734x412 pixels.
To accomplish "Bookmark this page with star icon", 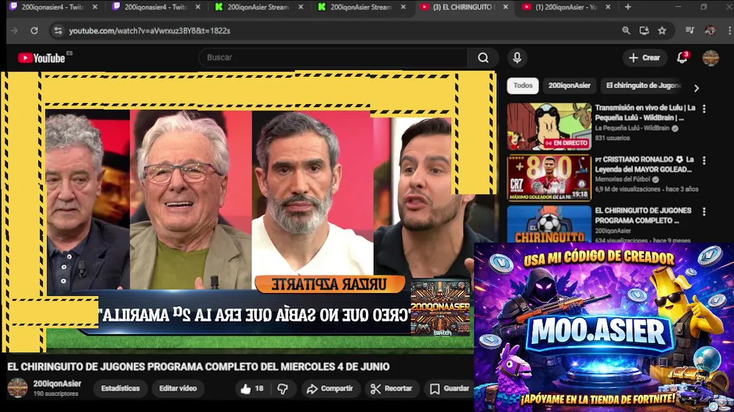I will click(x=662, y=30).
